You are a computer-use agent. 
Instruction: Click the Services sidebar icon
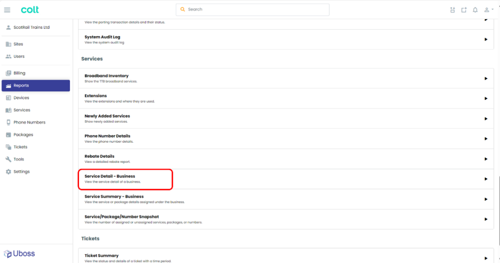(x=8, y=110)
